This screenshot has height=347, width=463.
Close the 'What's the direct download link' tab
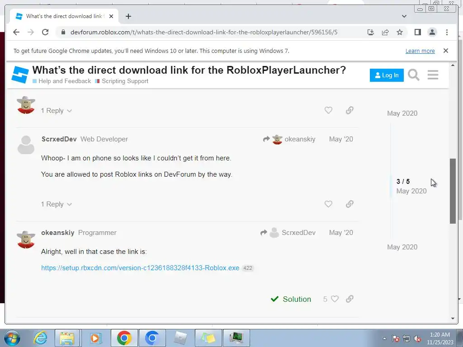coord(111,16)
